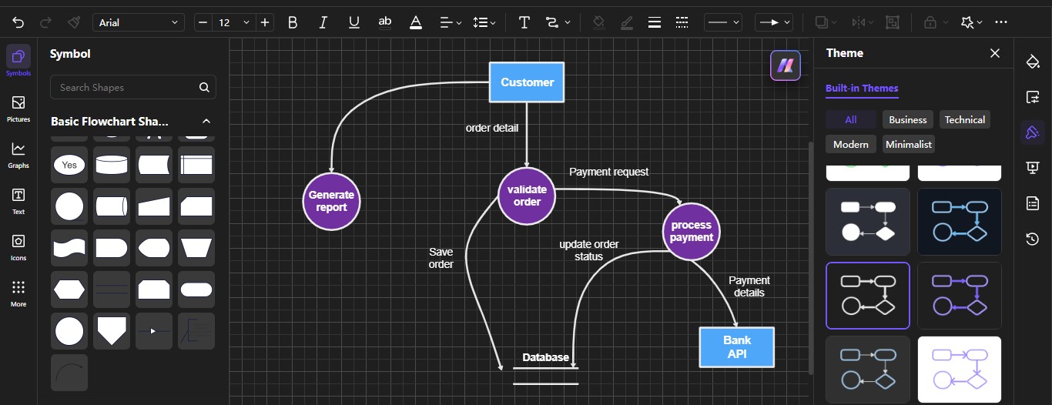Open the Theme panel icon on right rail
The height and width of the screenshot is (405, 1052).
pos(1033,132)
